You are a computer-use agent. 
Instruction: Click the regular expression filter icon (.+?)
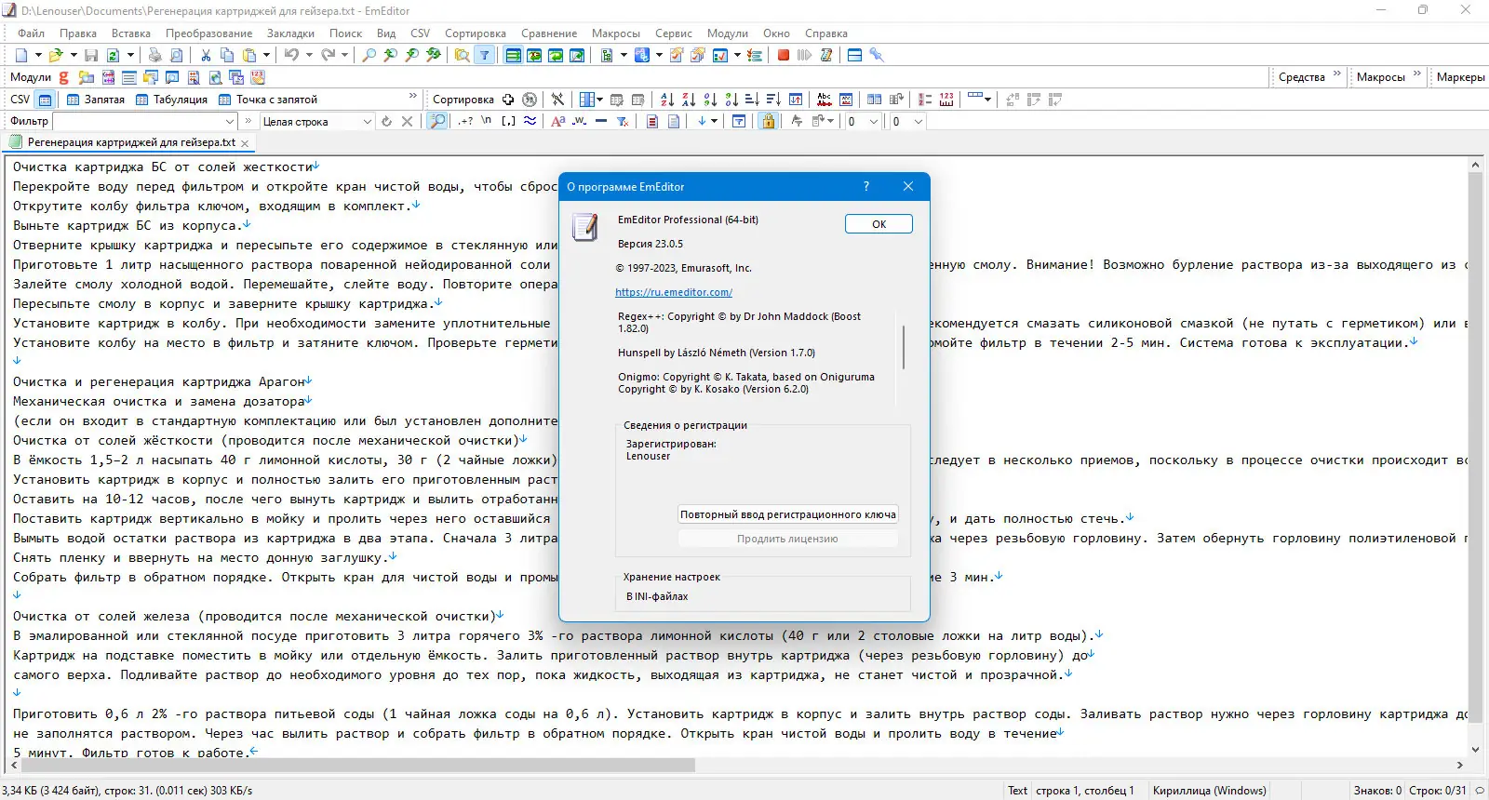coord(465,122)
